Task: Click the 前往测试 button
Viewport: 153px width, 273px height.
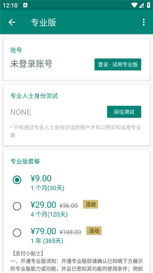Action: pyautogui.click(x=124, y=112)
